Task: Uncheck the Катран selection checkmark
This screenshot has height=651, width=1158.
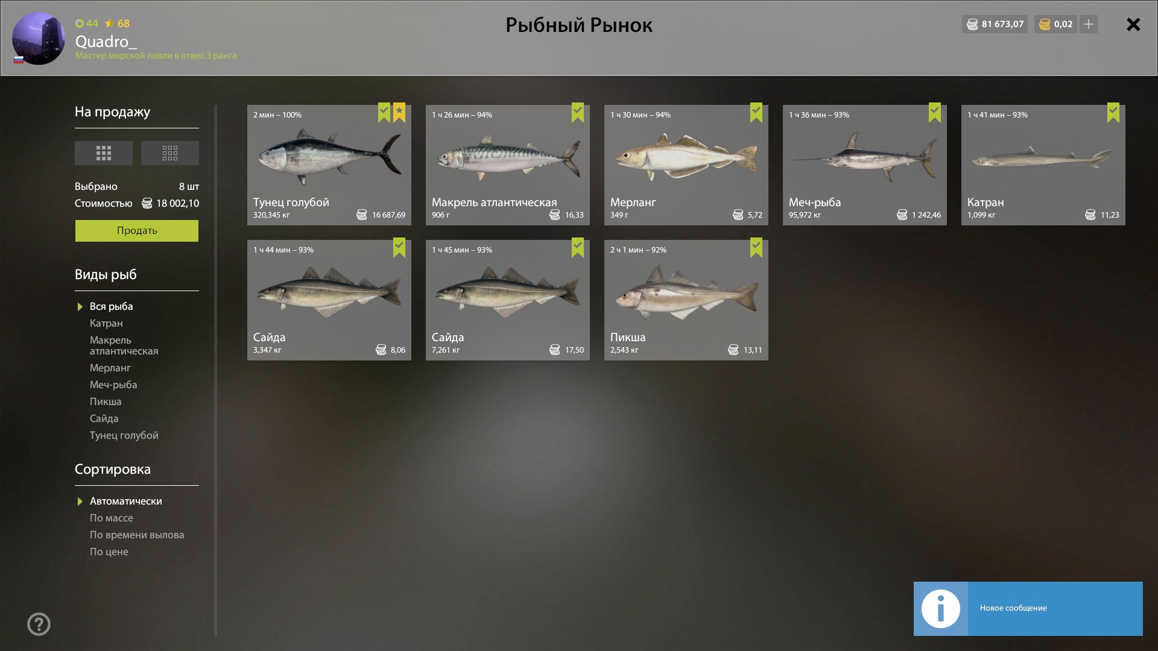Action: 1113,113
